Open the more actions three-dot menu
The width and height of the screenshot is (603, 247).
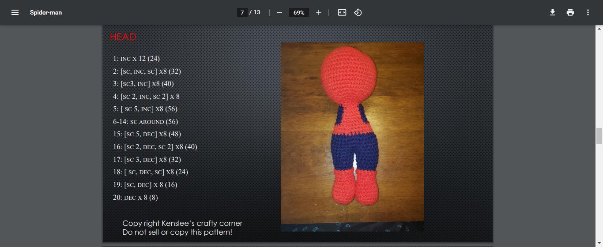coord(588,12)
